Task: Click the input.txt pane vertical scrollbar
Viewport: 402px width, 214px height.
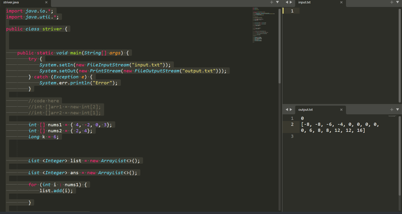Action: [x=400, y=55]
